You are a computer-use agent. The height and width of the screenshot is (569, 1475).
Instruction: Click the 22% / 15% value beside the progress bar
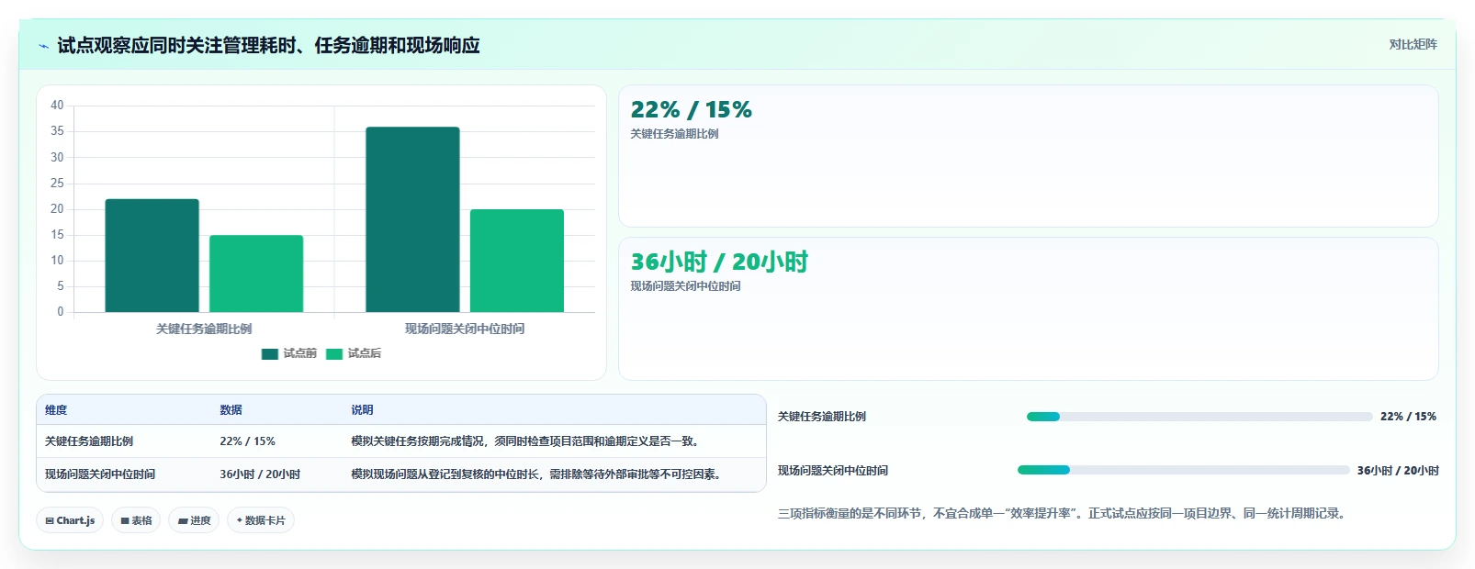pos(1408,417)
